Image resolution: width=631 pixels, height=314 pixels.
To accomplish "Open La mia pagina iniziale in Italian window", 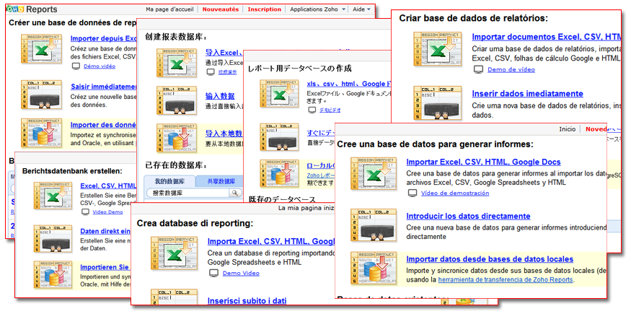I will [x=306, y=209].
